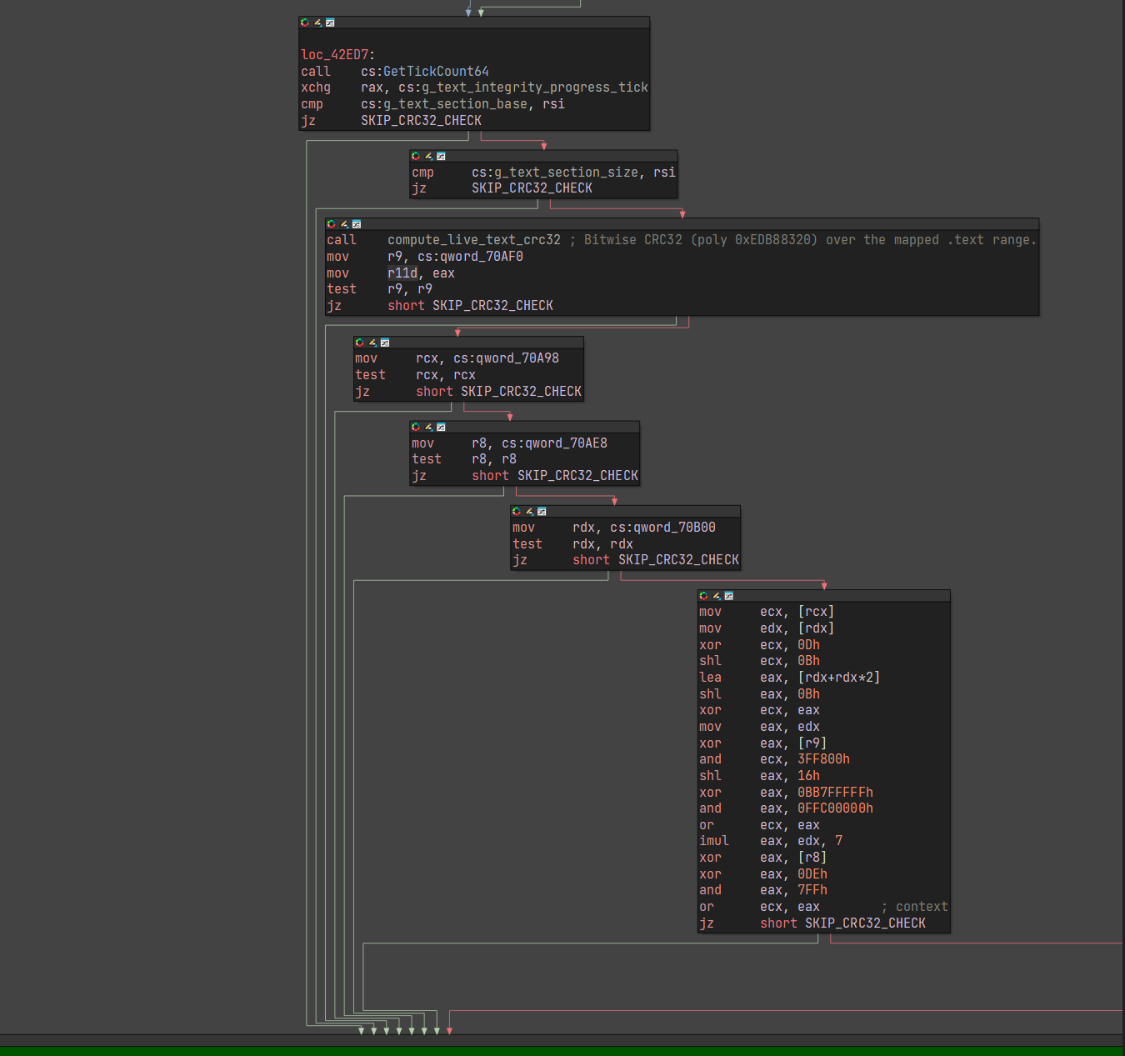The image size is (1125, 1056).
Task: Click the pencil icon on qword_70A98 block
Action: [x=372, y=343]
